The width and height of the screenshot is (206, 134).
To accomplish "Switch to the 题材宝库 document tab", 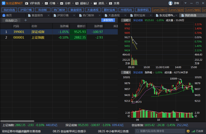I will tap(139, 15).
